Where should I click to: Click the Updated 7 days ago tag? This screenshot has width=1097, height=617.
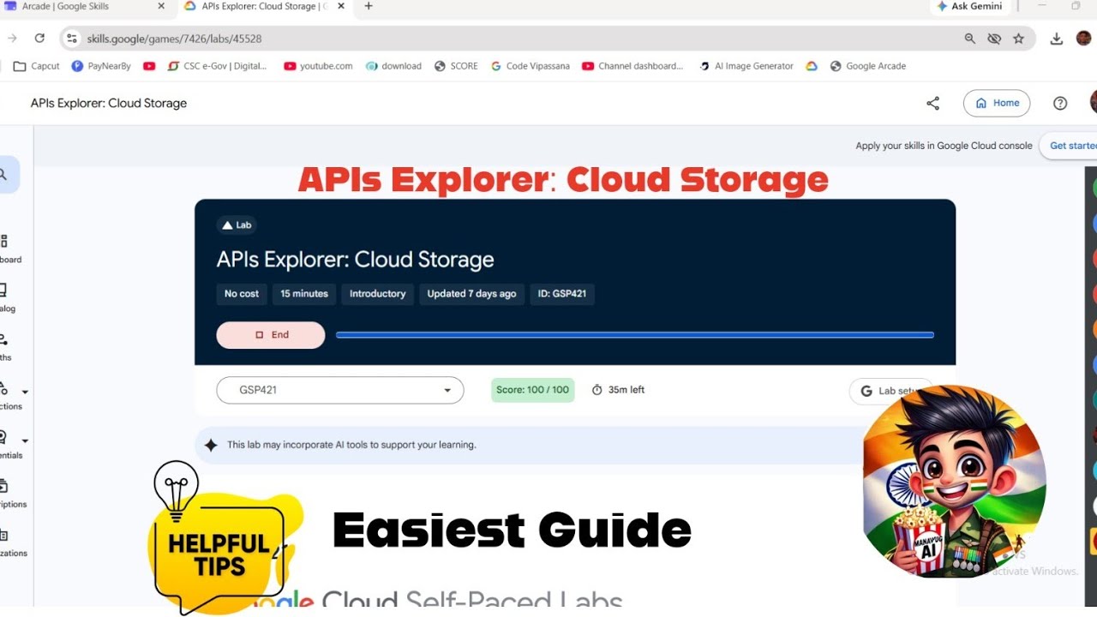click(472, 294)
